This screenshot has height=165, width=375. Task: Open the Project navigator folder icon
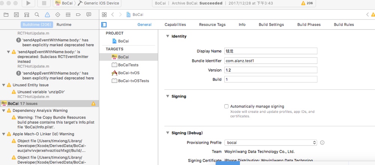[x=6, y=15]
